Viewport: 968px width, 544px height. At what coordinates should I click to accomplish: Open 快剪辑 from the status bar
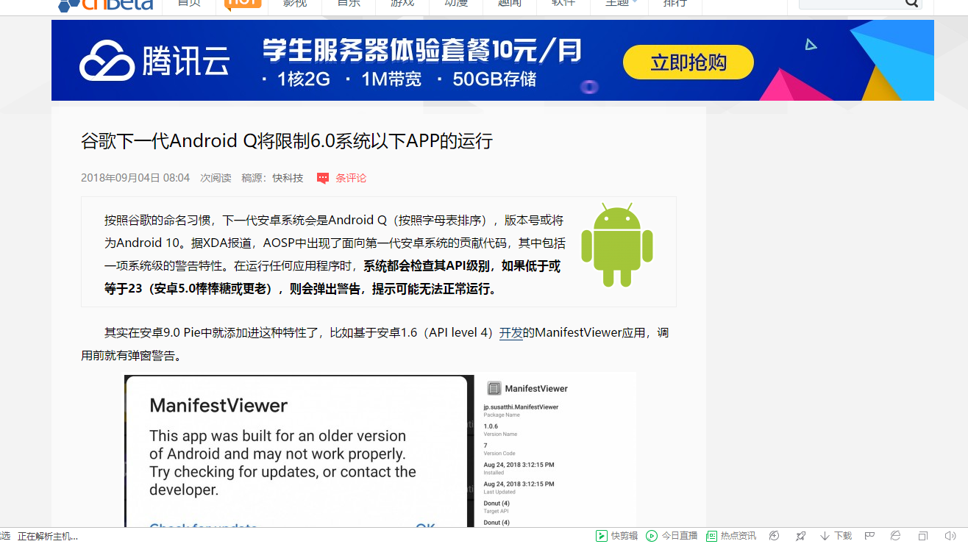(616, 536)
